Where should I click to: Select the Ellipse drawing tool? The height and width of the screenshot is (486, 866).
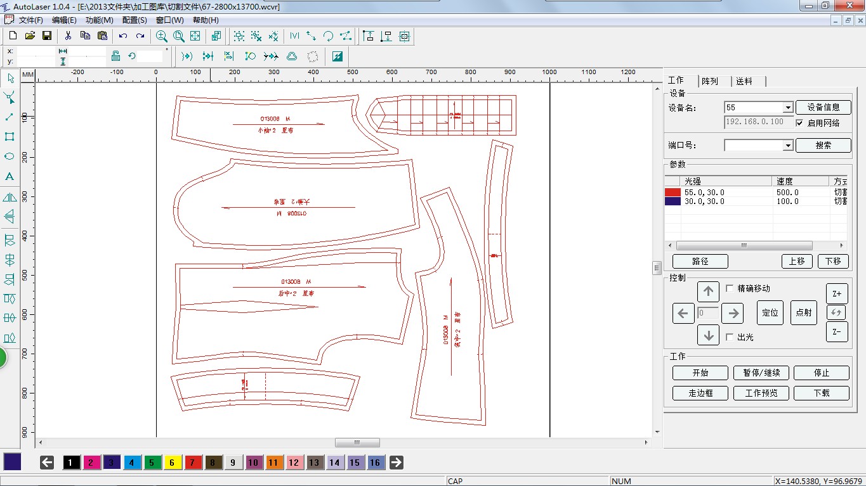click(x=10, y=157)
